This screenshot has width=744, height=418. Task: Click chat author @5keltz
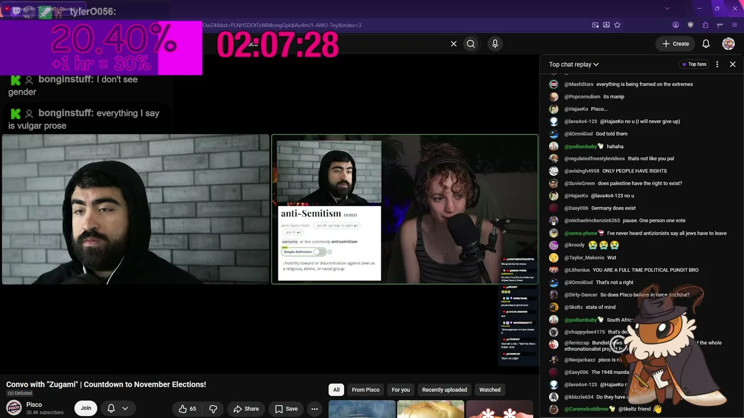573,307
